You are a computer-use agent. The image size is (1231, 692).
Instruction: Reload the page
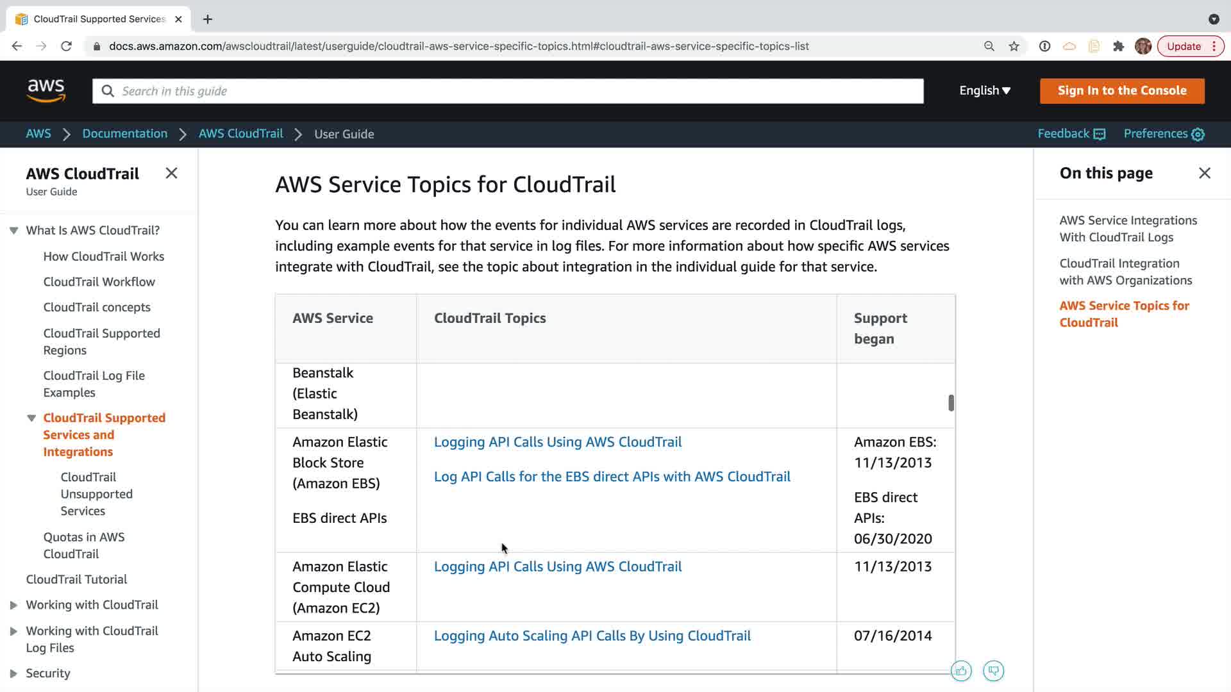[66, 46]
